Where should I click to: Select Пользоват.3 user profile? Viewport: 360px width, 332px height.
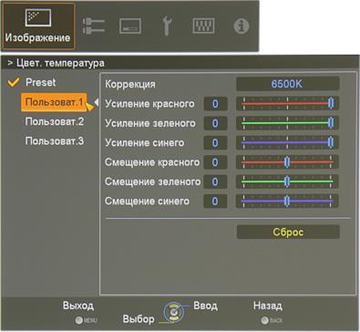55,141
